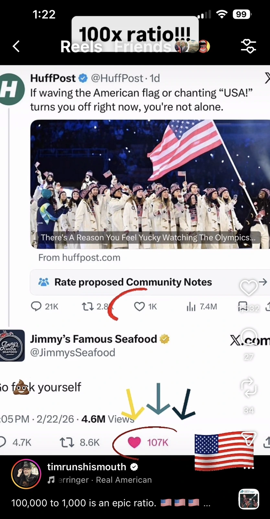Tap the timrunshismouth username

87,467
